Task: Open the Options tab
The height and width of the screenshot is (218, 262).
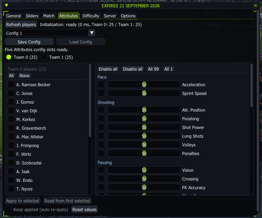Action: 128,16
